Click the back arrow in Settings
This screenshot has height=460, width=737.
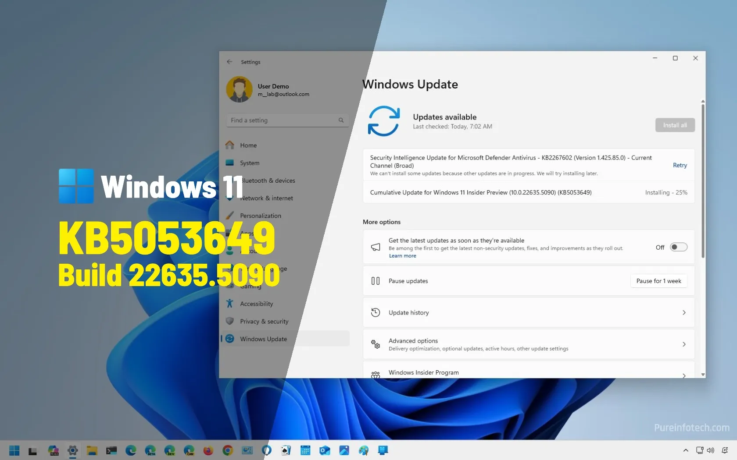coord(229,62)
